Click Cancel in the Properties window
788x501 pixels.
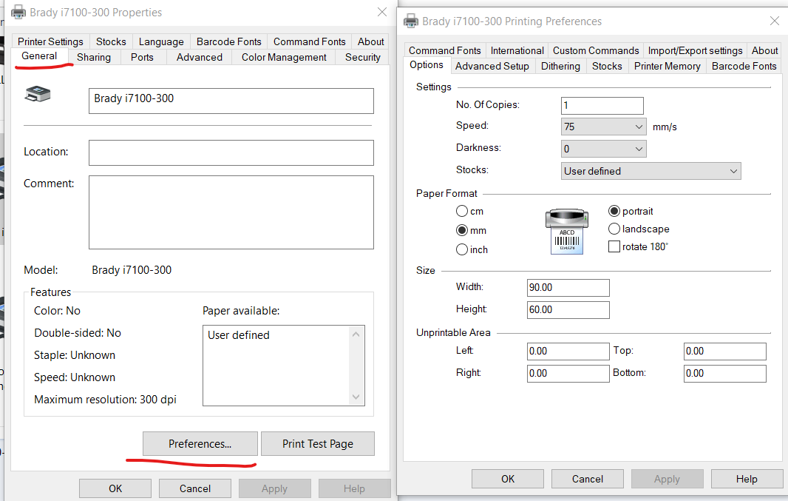coord(195,488)
